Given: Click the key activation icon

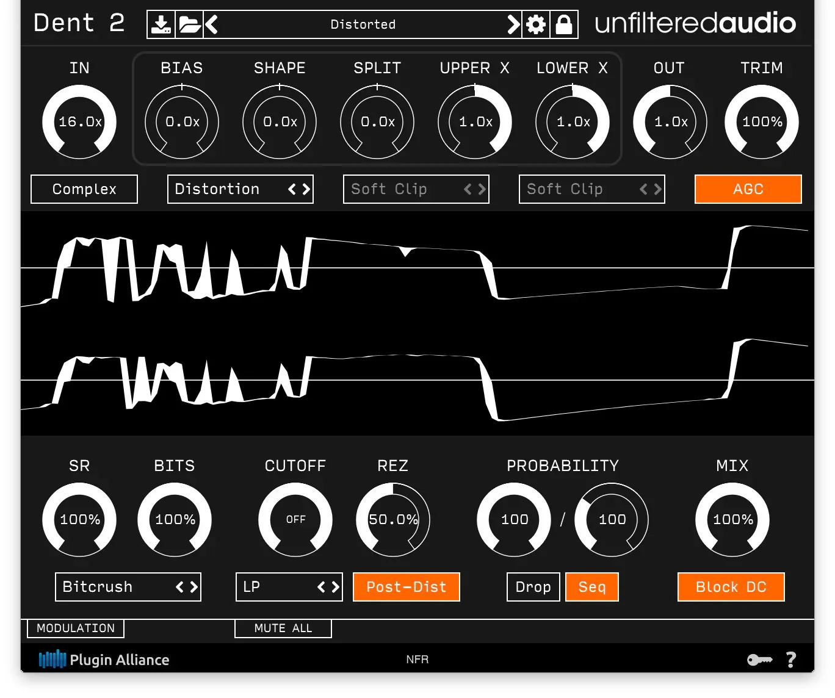Looking at the screenshot, I should click(x=759, y=660).
